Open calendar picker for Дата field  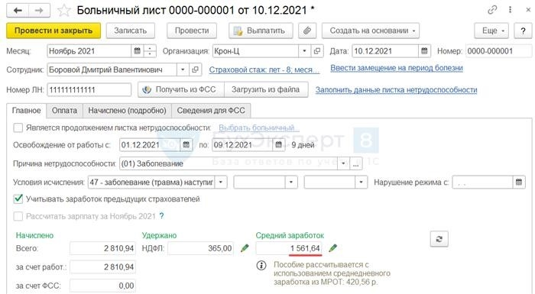pyautogui.click(x=424, y=51)
